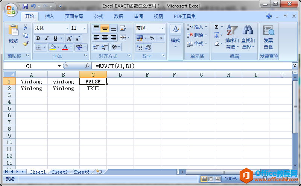Decrease the indent level

click(96, 47)
